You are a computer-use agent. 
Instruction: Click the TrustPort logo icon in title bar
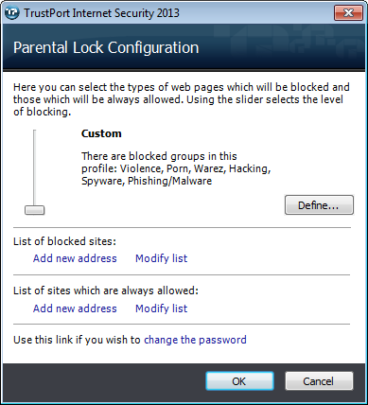coord(12,13)
